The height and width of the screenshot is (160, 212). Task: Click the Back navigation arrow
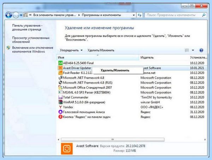[8, 15]
